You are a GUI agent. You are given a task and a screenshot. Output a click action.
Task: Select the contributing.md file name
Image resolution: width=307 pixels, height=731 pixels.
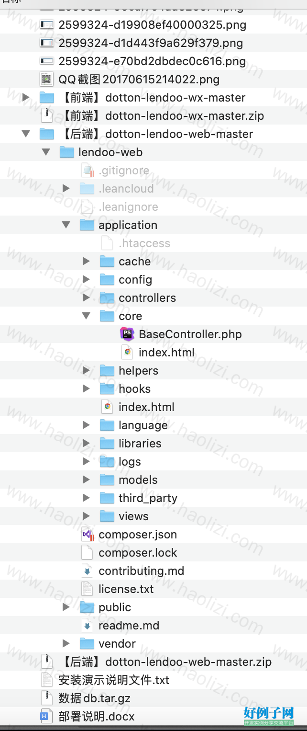click(x=141, y=571)
